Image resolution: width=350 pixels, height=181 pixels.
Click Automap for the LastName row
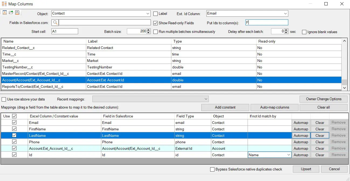[x=301, y=135]
